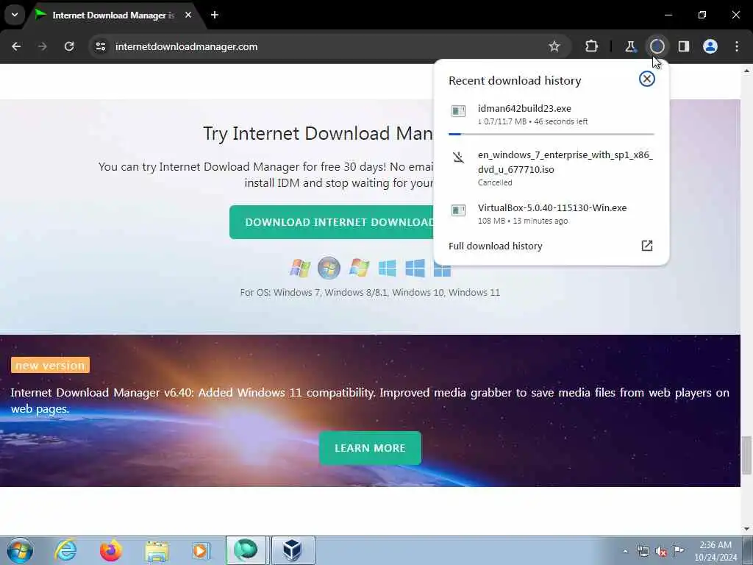Click the Windows 8 logo icon

(x=387, y=268)
